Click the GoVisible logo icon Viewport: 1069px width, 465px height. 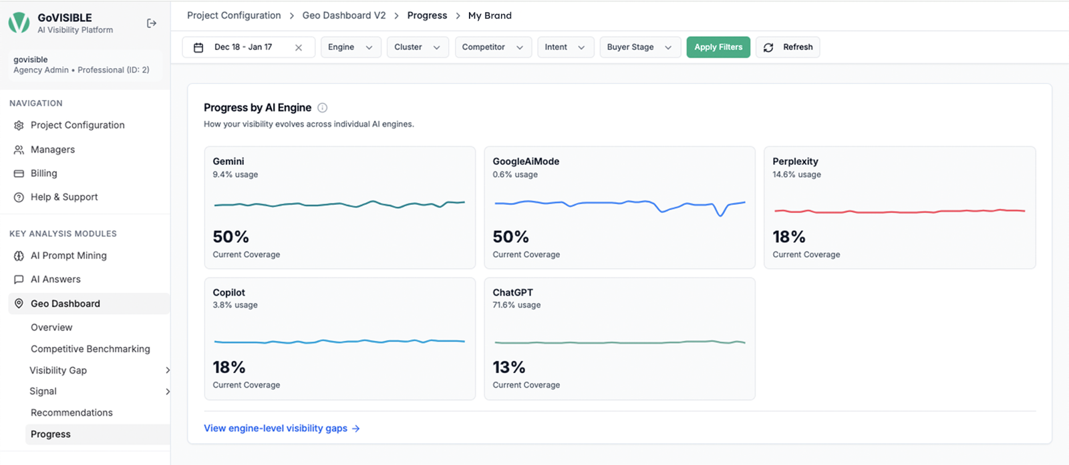tap(19, 23)
